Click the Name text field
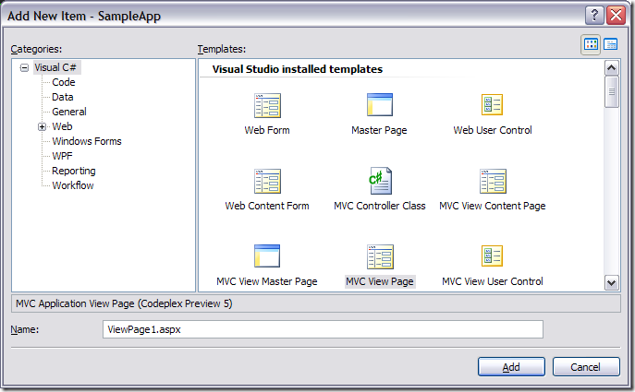The image size is (635, 392). click(323, 329)
